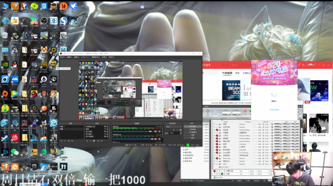Toggle eye visibility of first OBS source

tap(105, 127)
